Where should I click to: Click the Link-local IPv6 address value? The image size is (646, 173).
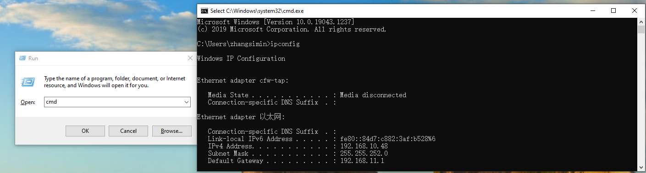(x=387, y=139)
